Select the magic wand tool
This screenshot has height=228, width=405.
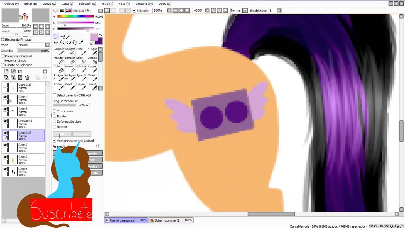(68, 36)
